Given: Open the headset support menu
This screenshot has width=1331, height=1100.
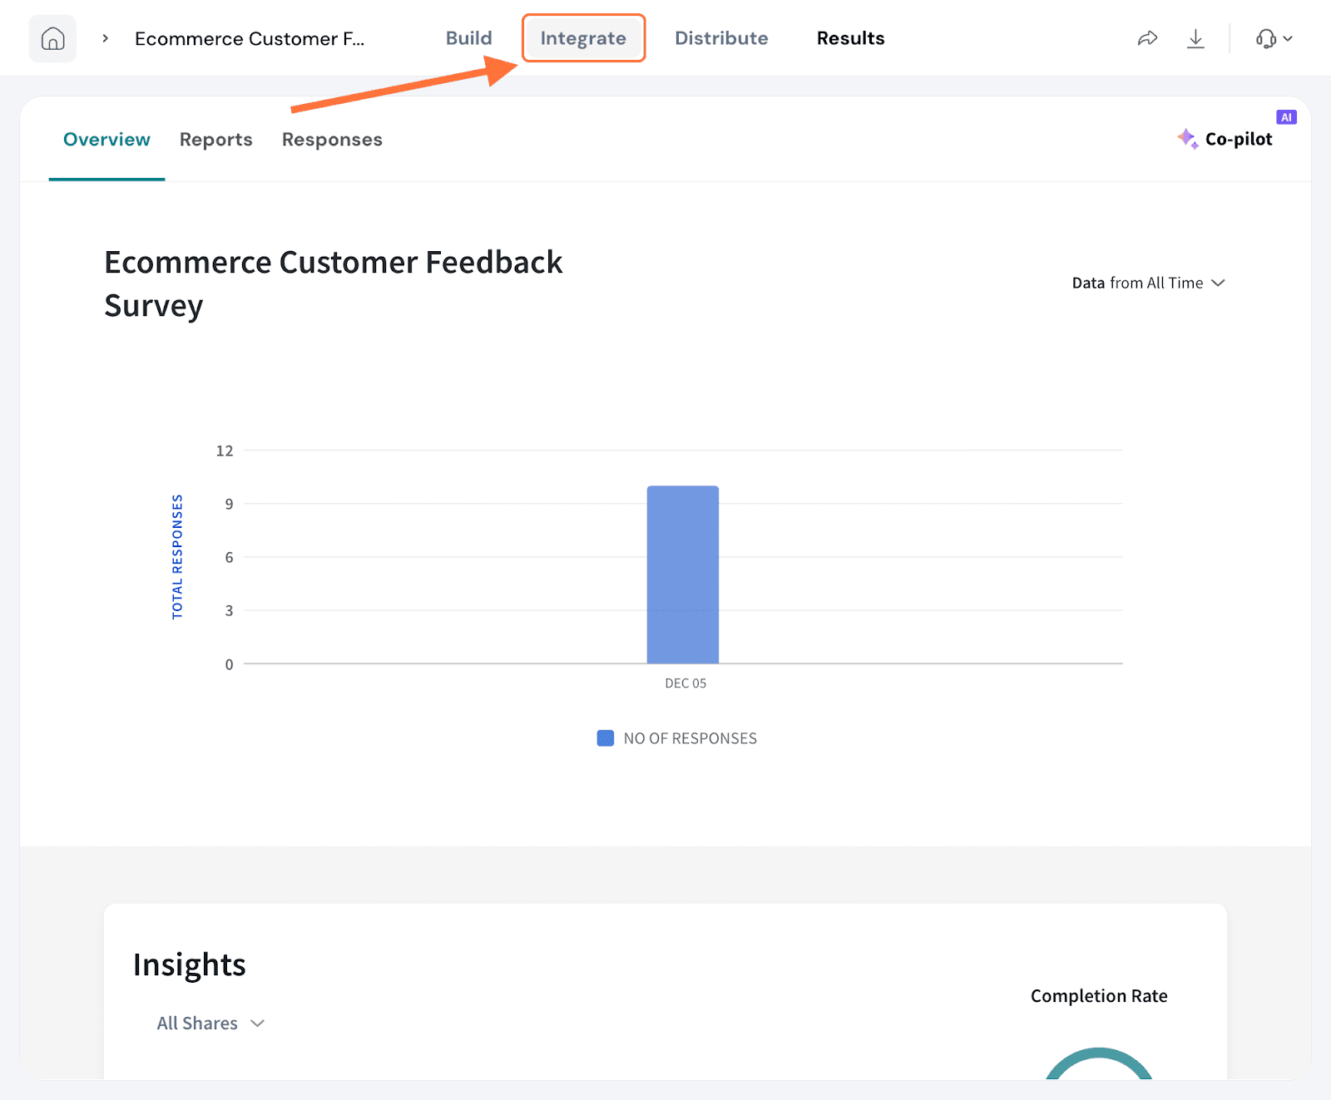Looking at the screenshot, I should (x=1265, y=39).
